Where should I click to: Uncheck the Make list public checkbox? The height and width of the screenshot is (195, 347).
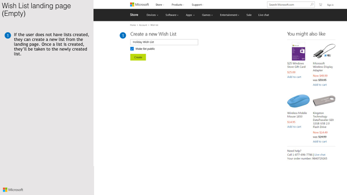pos(132,49)
